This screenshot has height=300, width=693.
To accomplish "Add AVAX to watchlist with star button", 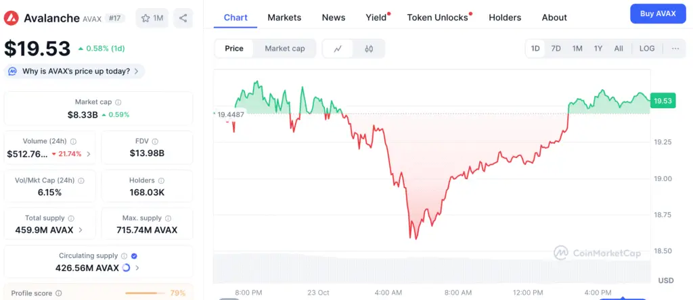I will tap(153, 18).
